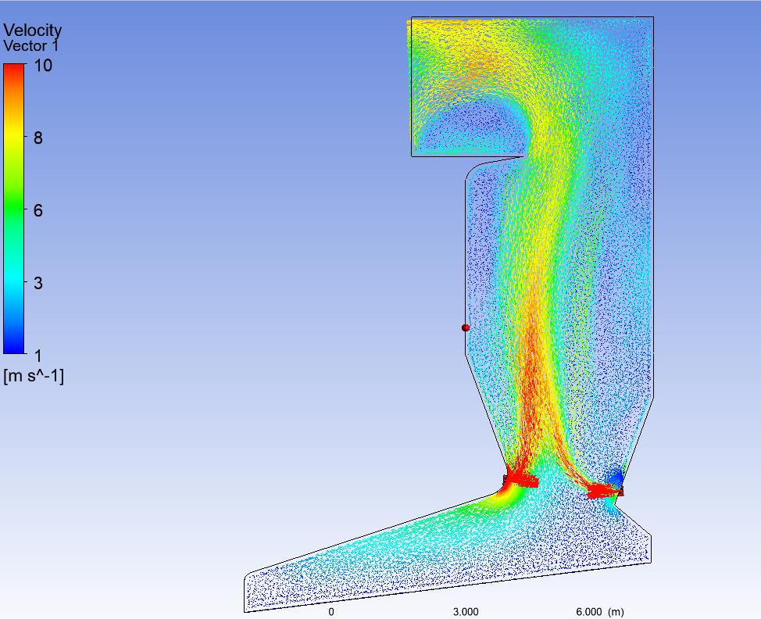Click the scale ruler label 6.000 (m)

(x=600, y=612)
